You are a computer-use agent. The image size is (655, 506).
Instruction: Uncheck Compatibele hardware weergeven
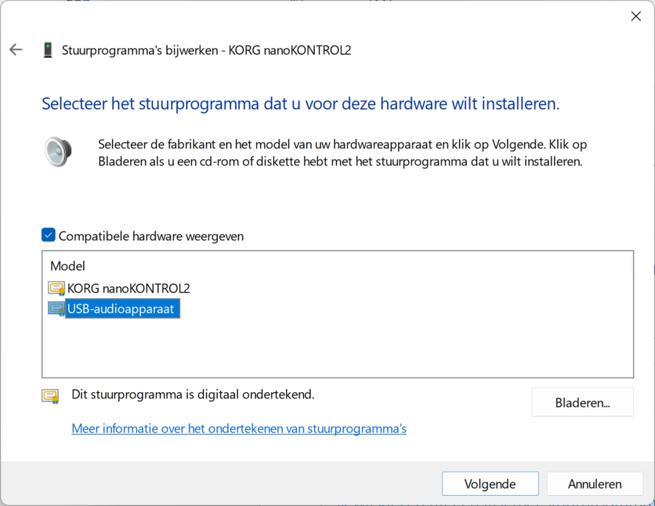click(49, 235)
